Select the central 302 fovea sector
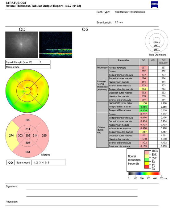The height and width of the screenshot is (213, 179). (28, 136)
